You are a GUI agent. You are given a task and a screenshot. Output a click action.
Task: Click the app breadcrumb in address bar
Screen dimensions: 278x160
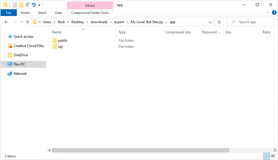(173, 22)
